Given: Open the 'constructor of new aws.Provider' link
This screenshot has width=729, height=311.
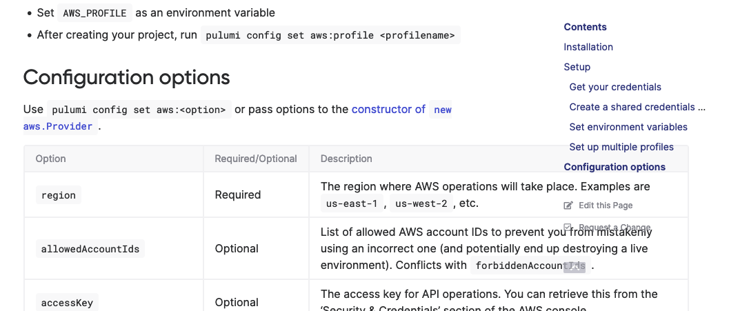Looking at the screenshot, I should tap(388, 110).
